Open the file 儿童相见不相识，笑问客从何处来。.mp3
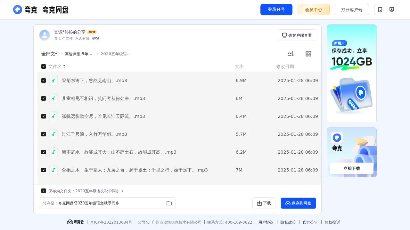This screenshot has height=230, width=410. pyautogui.click(x=103, y=98)
